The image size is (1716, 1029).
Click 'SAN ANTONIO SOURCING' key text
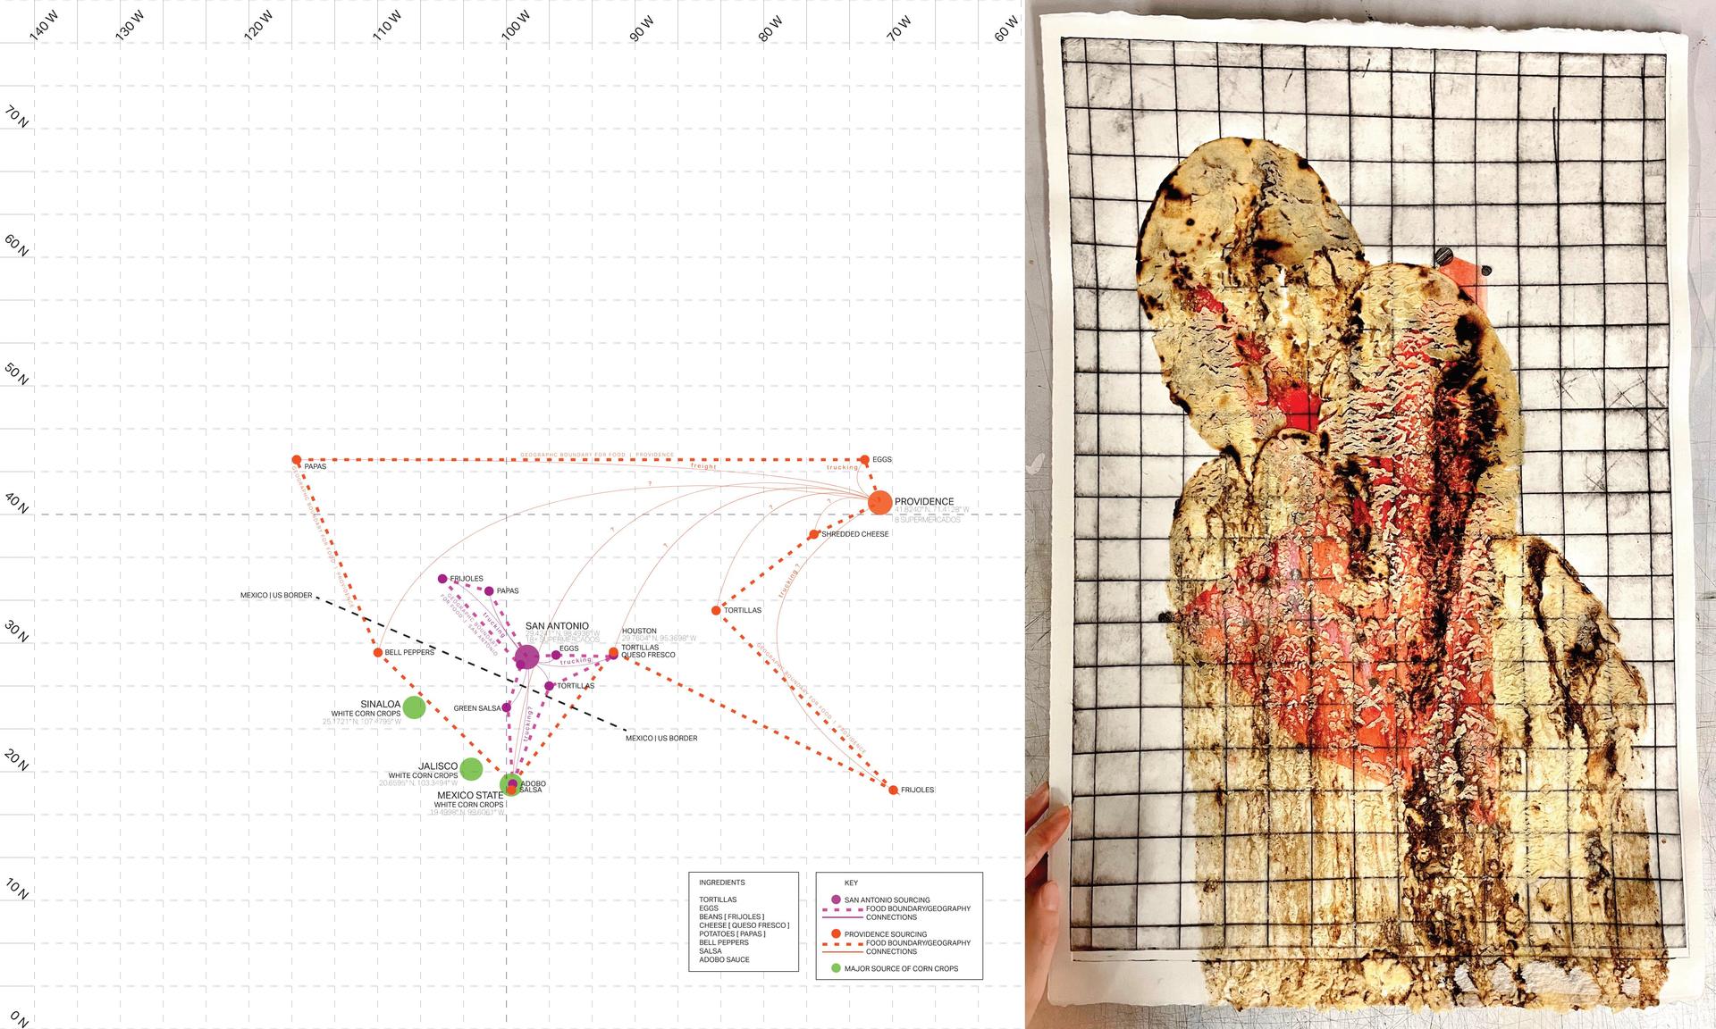(887, 900)
